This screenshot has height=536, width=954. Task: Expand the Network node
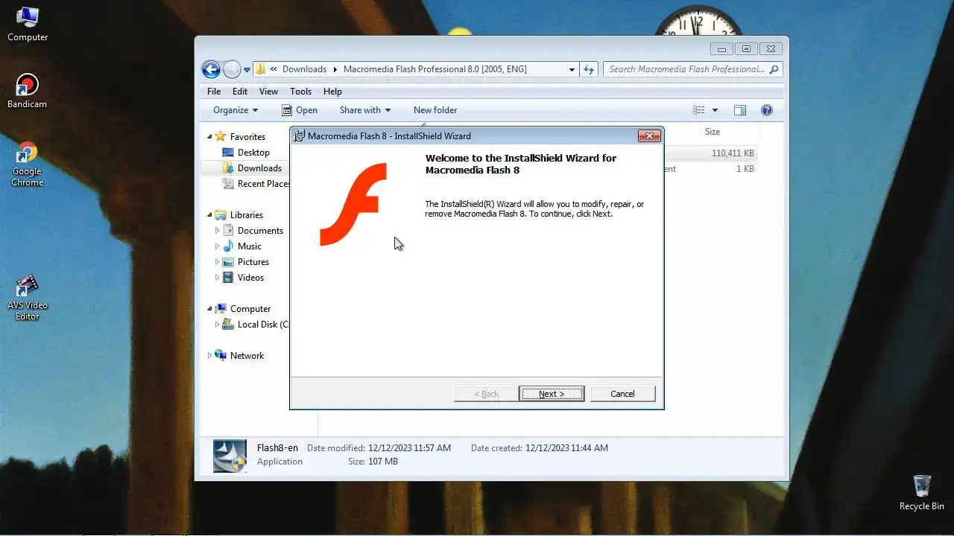point(209,356)
